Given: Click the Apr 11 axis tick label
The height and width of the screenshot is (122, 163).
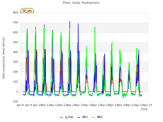Looking at the screenshot, I should pyautogui.click(x=46, y=105).
